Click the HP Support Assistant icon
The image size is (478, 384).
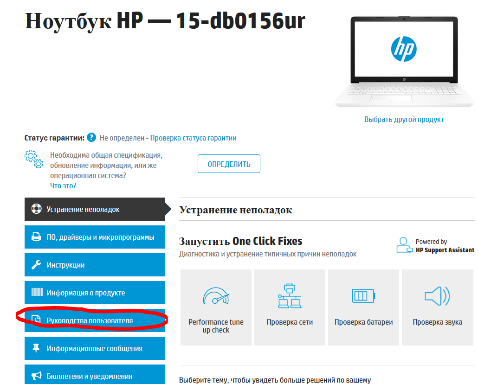coord(405,245)
